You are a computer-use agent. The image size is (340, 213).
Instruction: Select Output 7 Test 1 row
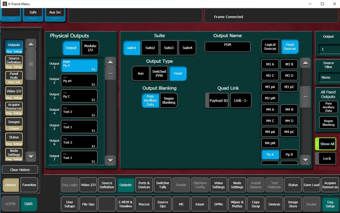coord(79,157)
